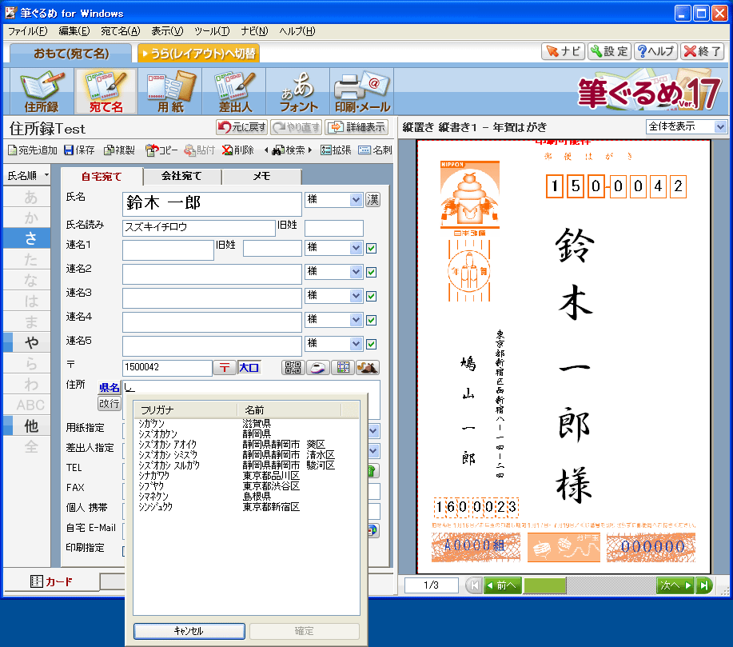Copy the entry with コピー
The height and width of the screenshot is (647, 733).
[x=161, y=150]
